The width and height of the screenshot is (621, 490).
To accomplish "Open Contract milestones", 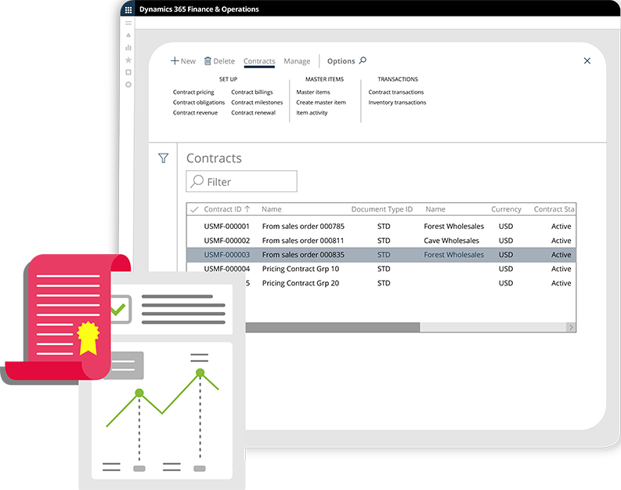I will click(257, 102).
